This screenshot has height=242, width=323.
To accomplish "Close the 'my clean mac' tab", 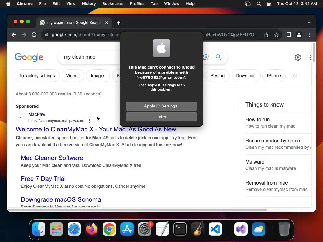I will point(107,23).
